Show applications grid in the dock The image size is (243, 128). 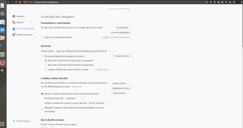coord(3,124)
